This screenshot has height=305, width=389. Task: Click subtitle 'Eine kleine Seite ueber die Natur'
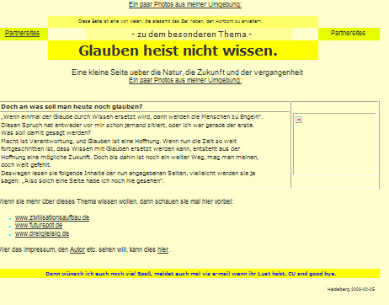pos(187,72)
